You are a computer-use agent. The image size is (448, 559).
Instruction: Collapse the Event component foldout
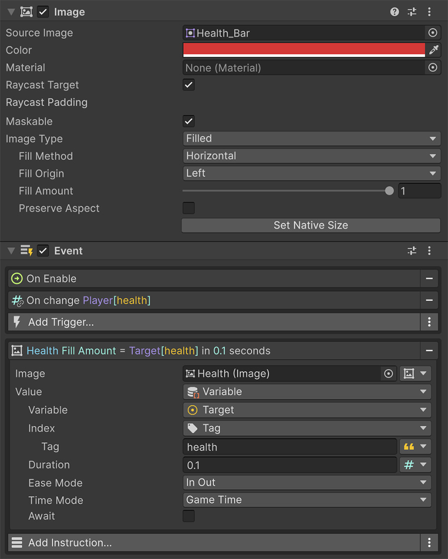point(11,251)
